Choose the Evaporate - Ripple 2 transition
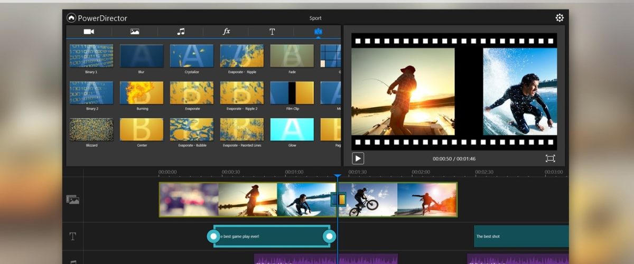 point(242,93)
